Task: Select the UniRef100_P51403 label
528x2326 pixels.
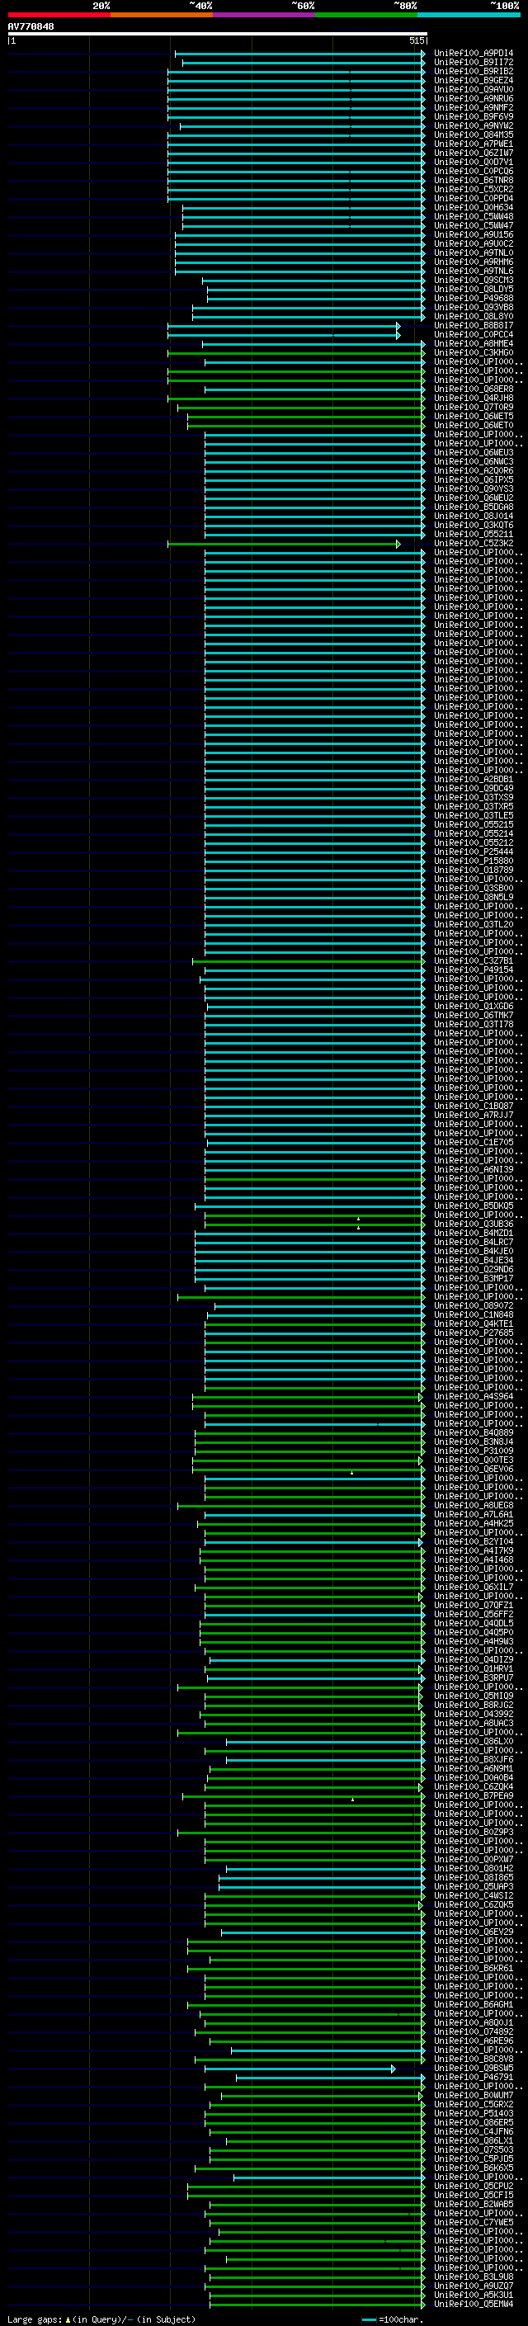Action: 473,2113
